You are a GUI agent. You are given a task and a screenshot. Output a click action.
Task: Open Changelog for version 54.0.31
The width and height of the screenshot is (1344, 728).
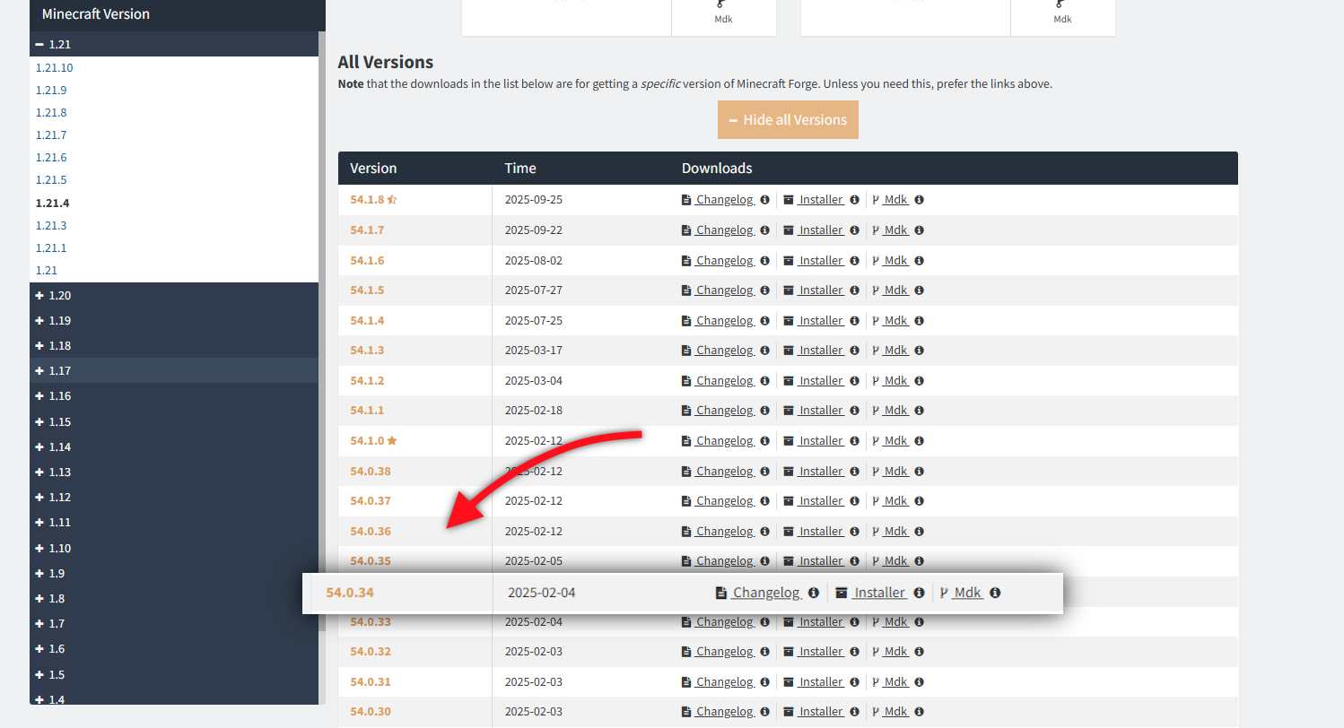723,682
